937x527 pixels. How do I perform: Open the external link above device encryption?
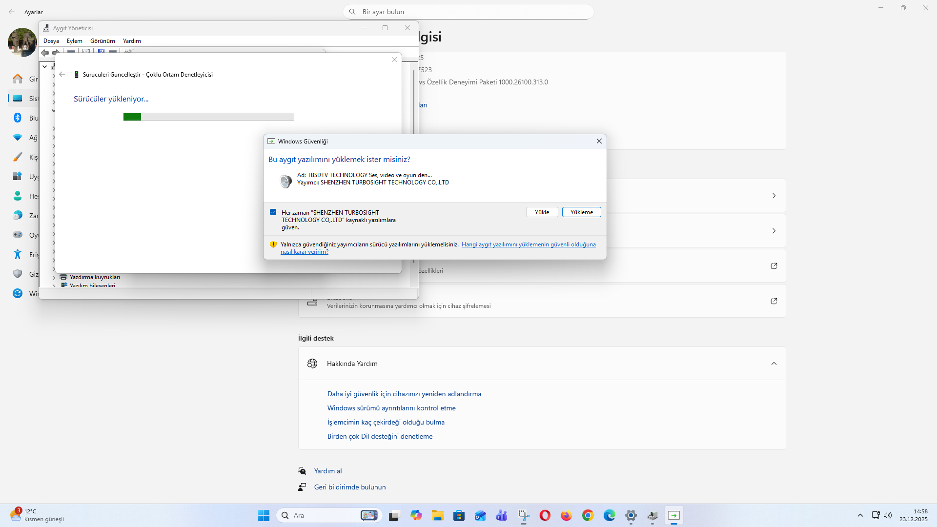pos(774,266)
